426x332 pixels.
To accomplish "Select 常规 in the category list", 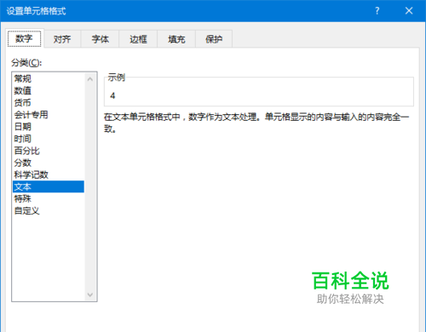I will (x=49, y=78).
